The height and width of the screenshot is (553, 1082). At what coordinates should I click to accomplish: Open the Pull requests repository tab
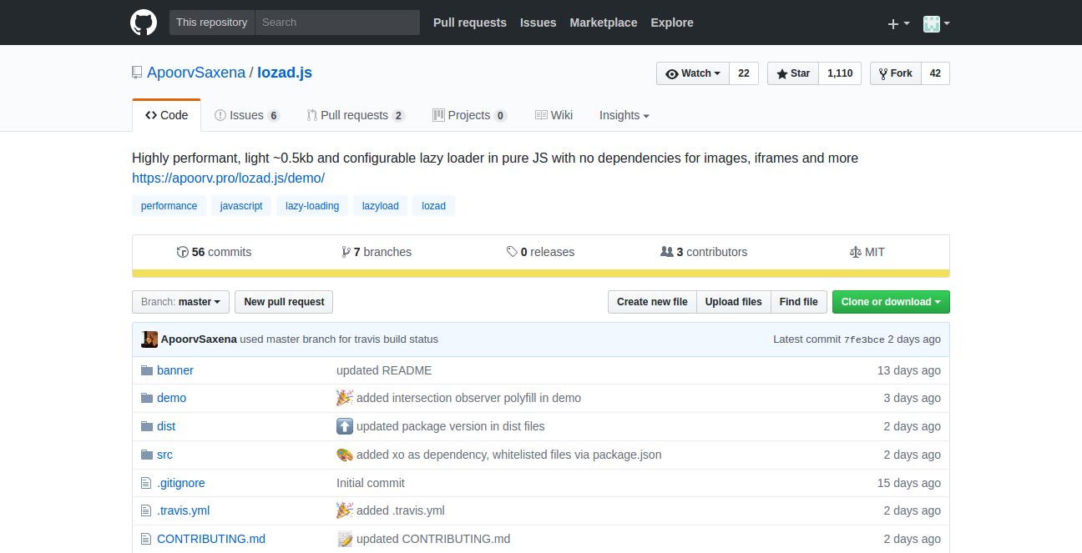[355, 115]
